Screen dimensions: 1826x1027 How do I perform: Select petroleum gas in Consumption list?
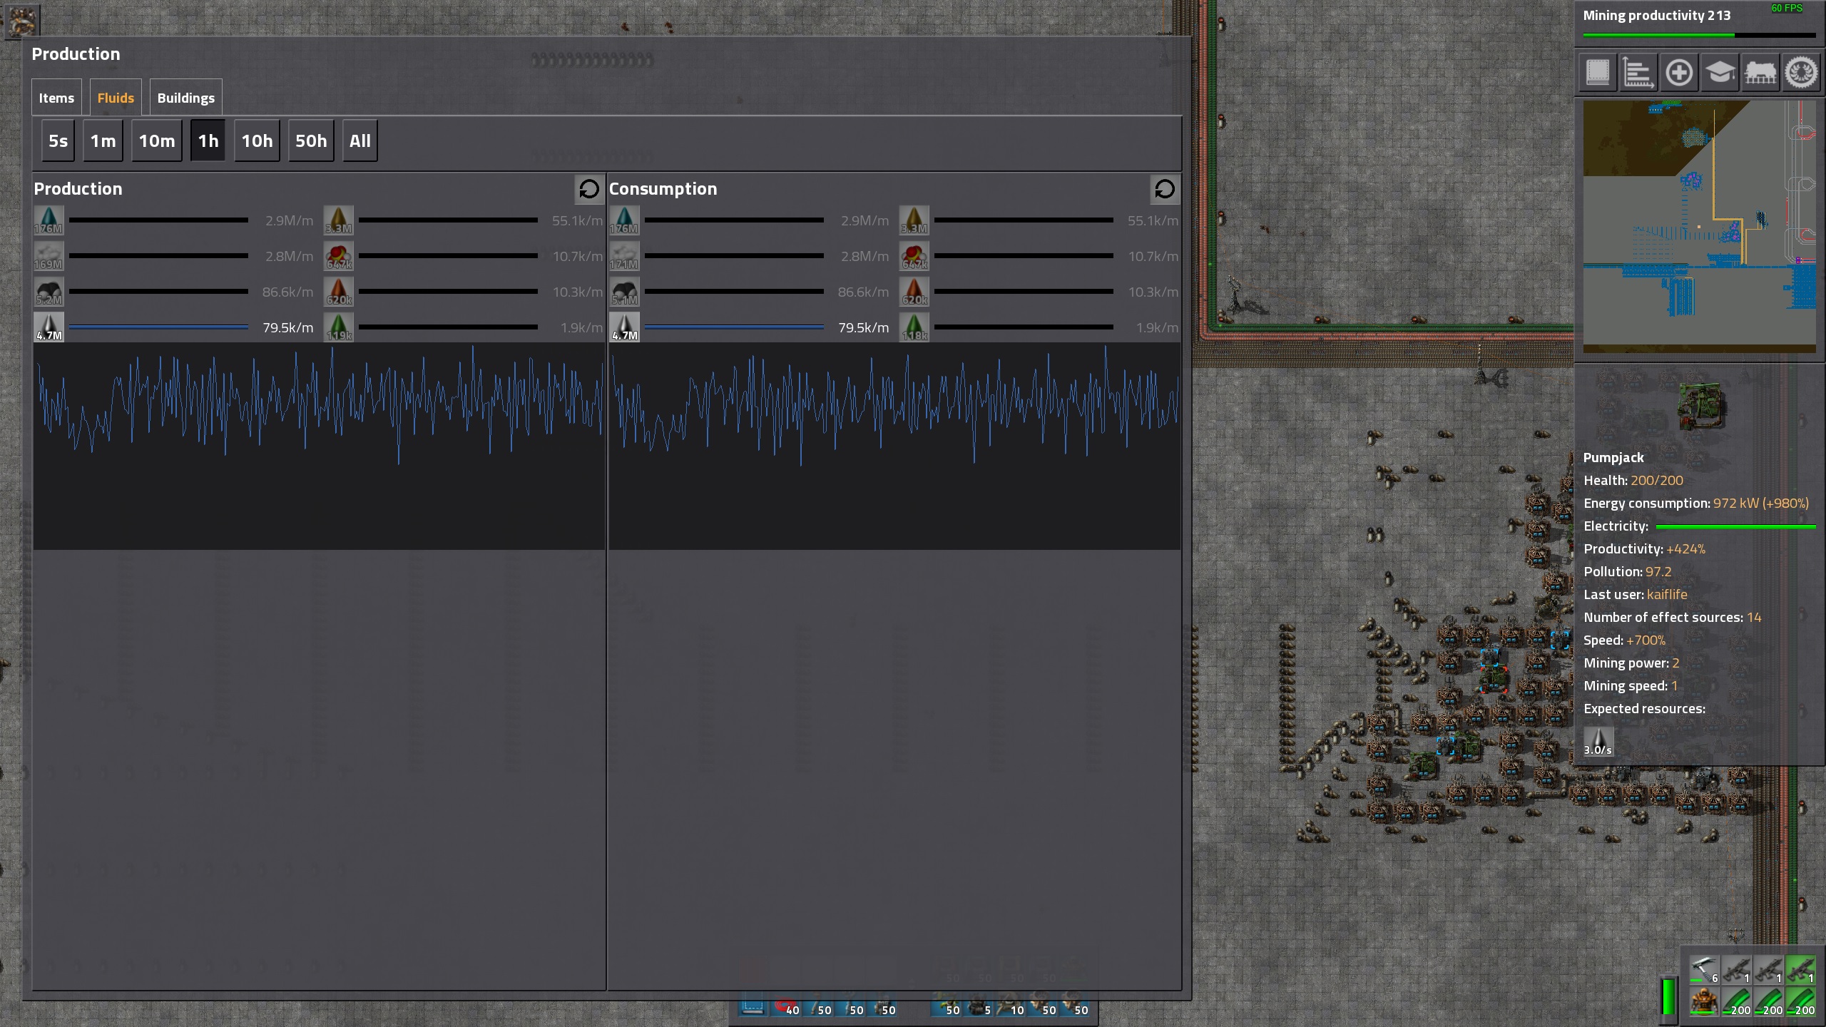pyautogui.click(x=624, y=292)
